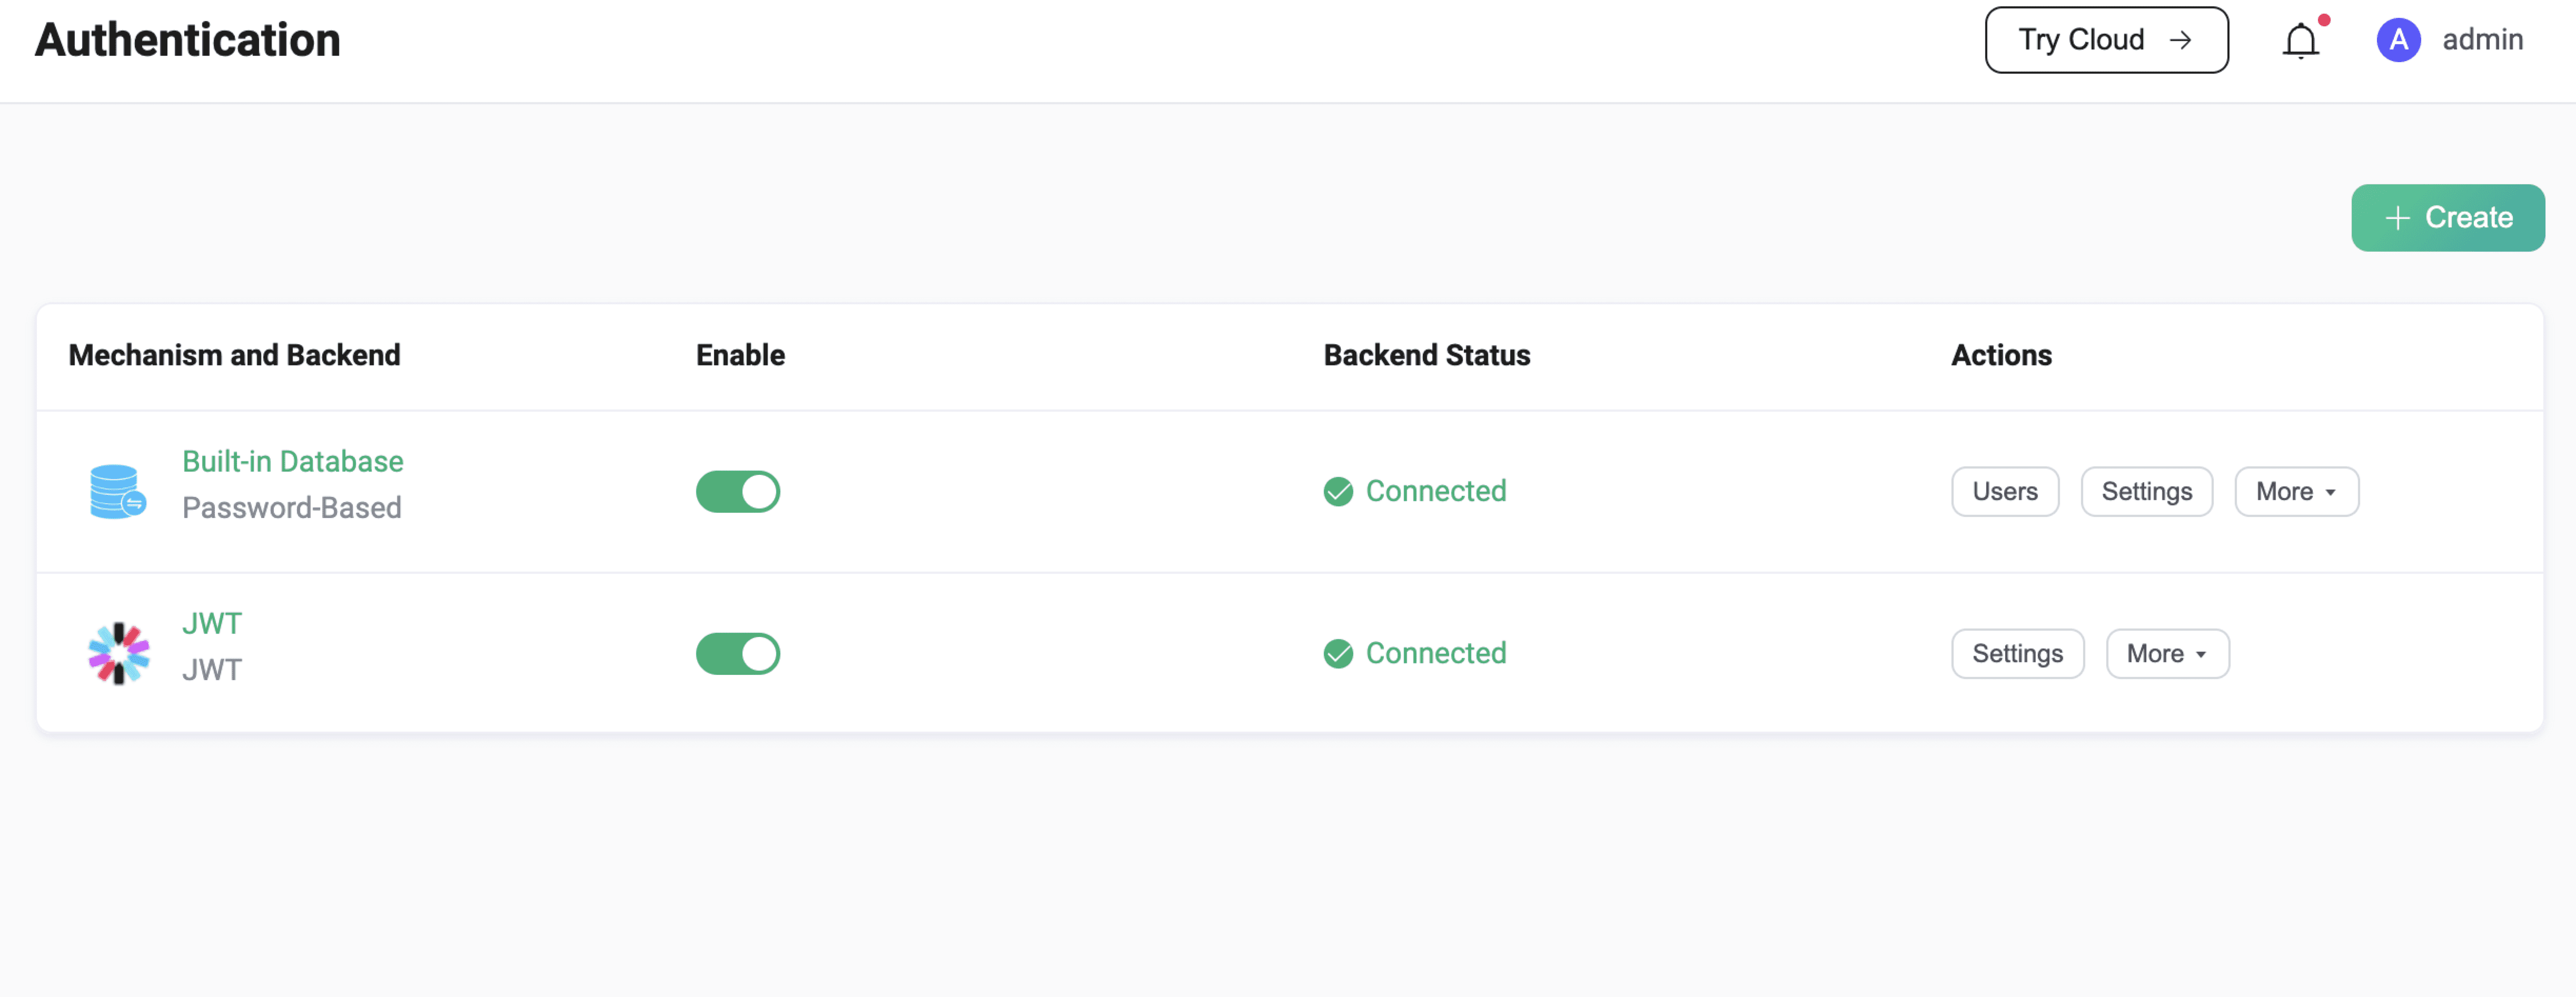Disable the Built-in Database authenticator toggle
2576x997 pixels.
(738, 492)
